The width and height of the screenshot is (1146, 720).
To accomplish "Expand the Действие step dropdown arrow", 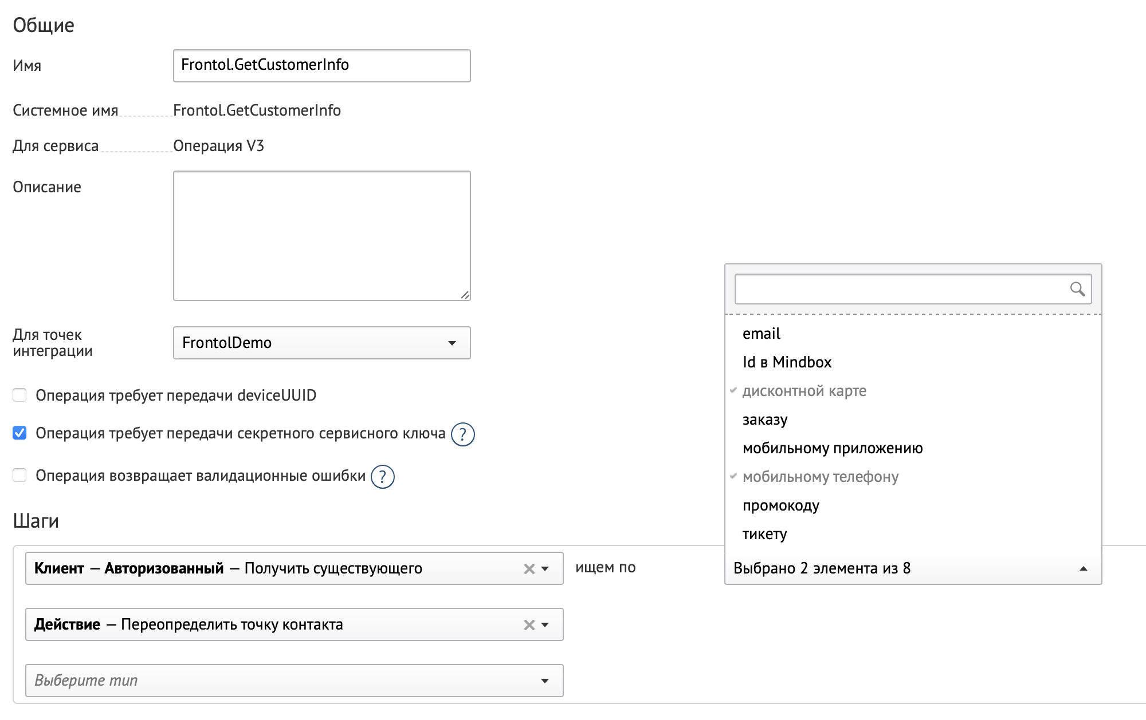I will tap(545, 625).
